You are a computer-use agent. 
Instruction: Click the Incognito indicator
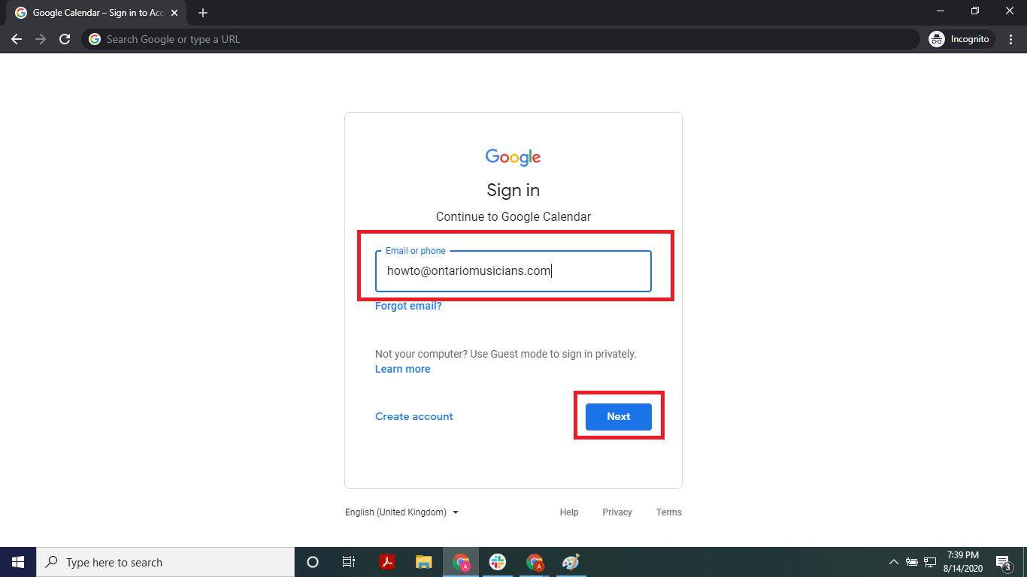(960, 39)
